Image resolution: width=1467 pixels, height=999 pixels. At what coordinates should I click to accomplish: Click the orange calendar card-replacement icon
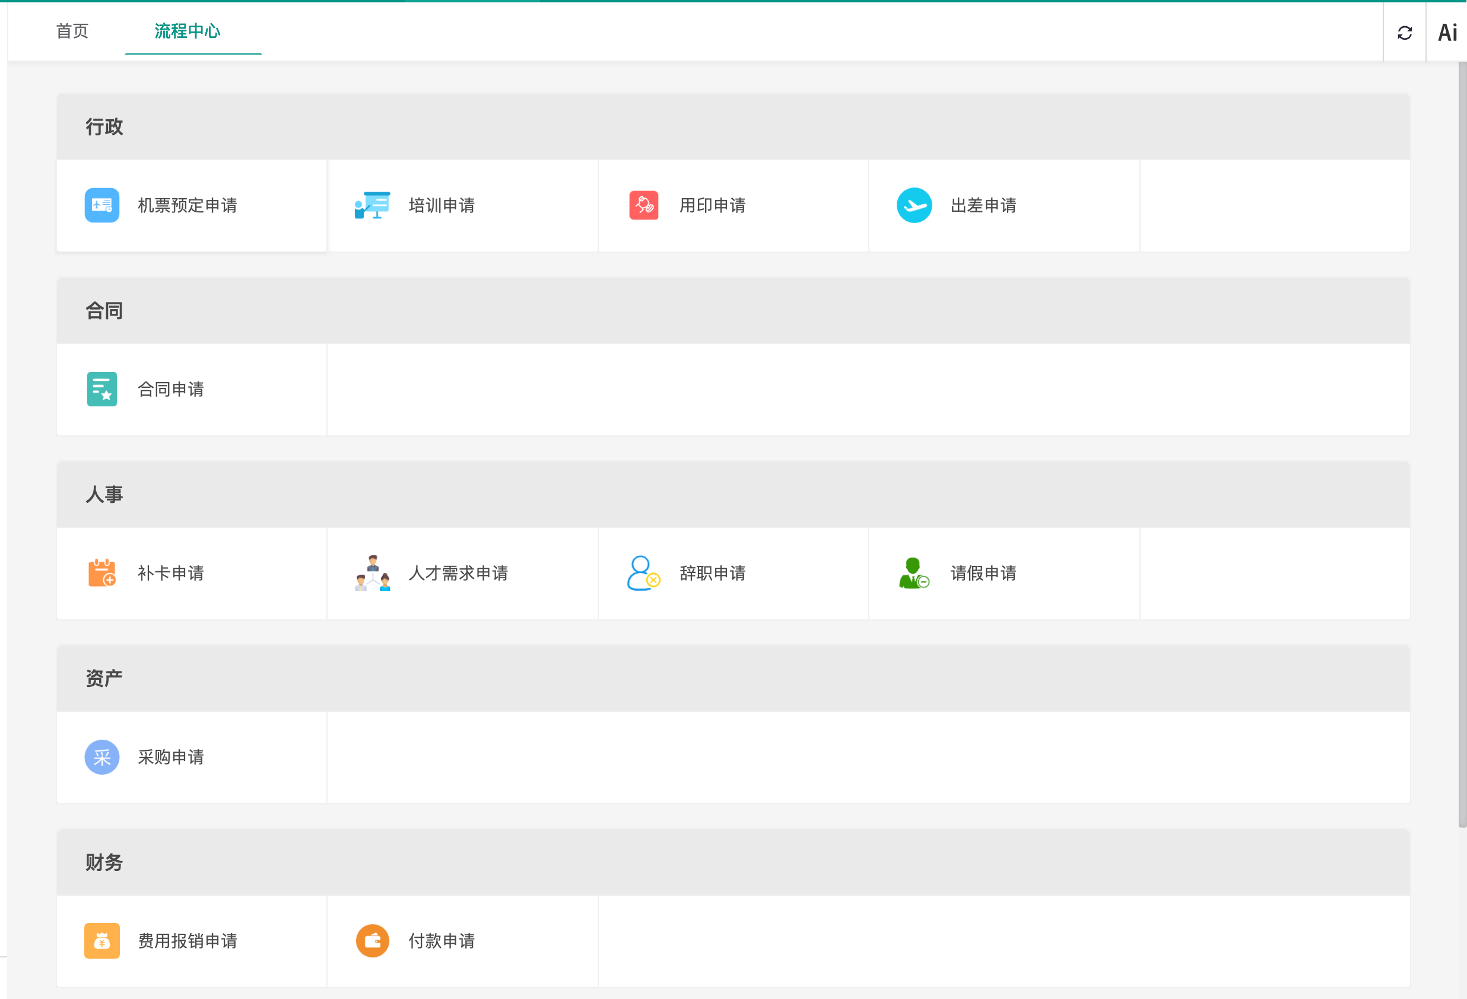[101, 572]
